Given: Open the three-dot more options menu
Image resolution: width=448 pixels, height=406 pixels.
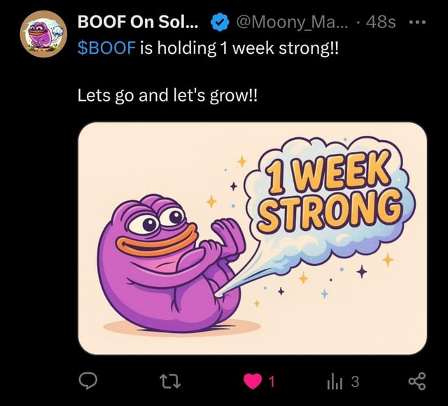Looking at the screenshot, I should click(417, 22).
